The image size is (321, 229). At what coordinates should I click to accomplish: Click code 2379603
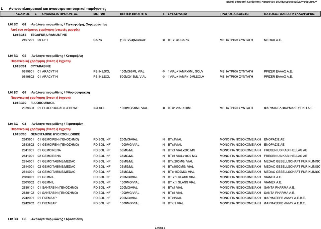(x=28, y=108)
